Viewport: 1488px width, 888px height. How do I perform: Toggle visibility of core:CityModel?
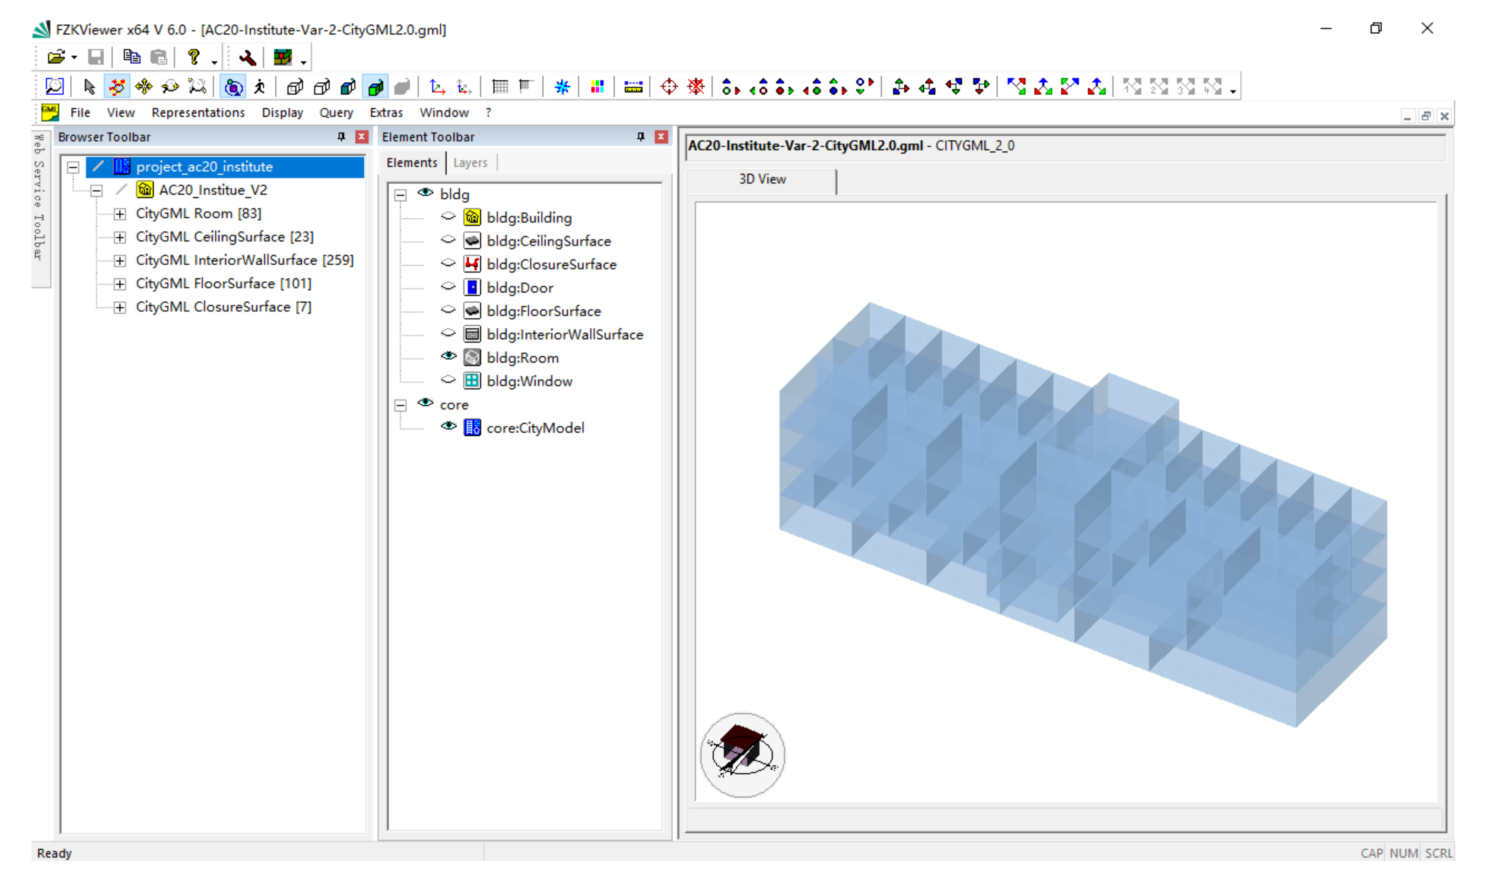click(448, 427)
